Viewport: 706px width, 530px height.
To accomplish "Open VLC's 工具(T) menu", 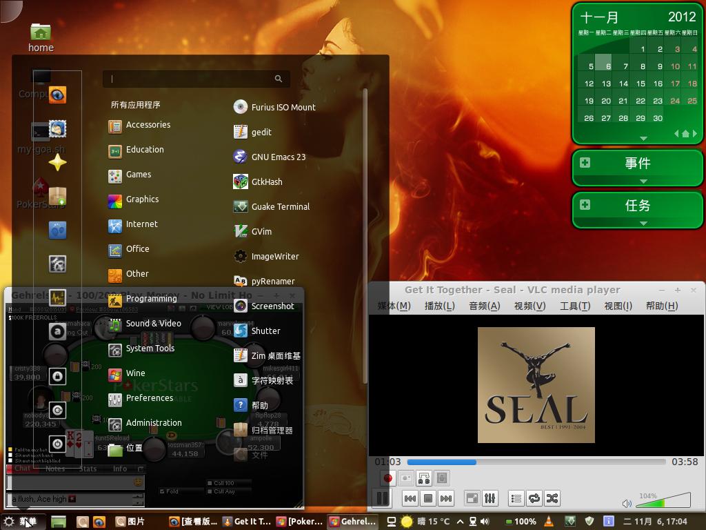I will 575,306.
